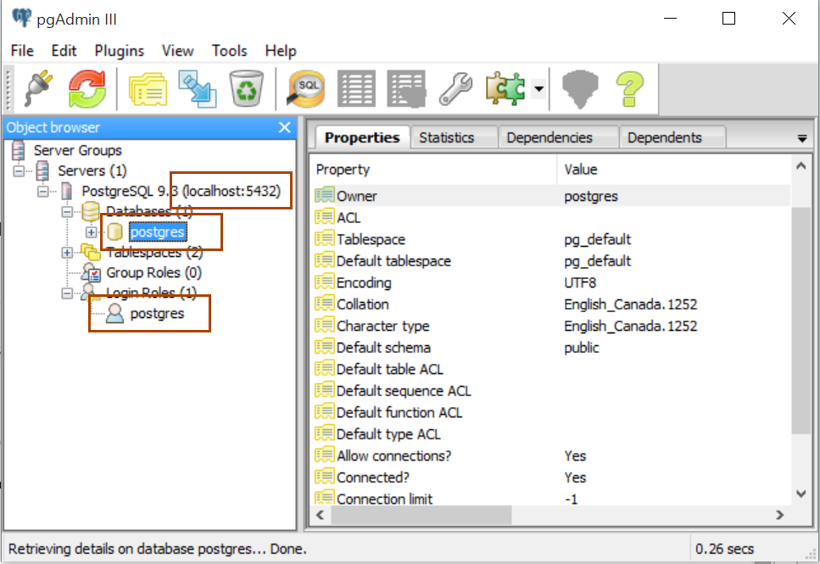Select the ACL property row
The width and height of the screenshot is (820, 564).
(x=552, y=218)
